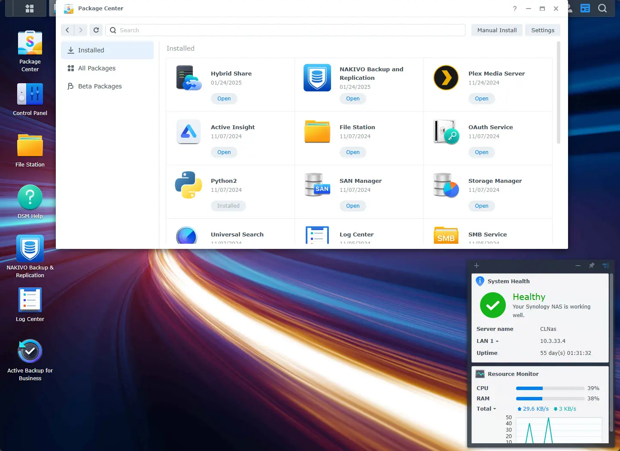Click the NAKIVO shield icon in package list
This screenshot has height=451, width=620.
(317, 78)
